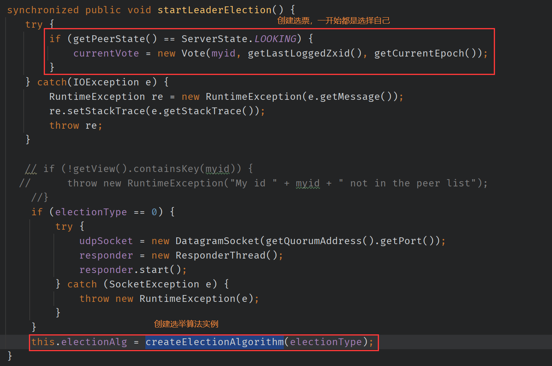
Task: Click the synchronized keyword
Action: [x=43, y=10]
